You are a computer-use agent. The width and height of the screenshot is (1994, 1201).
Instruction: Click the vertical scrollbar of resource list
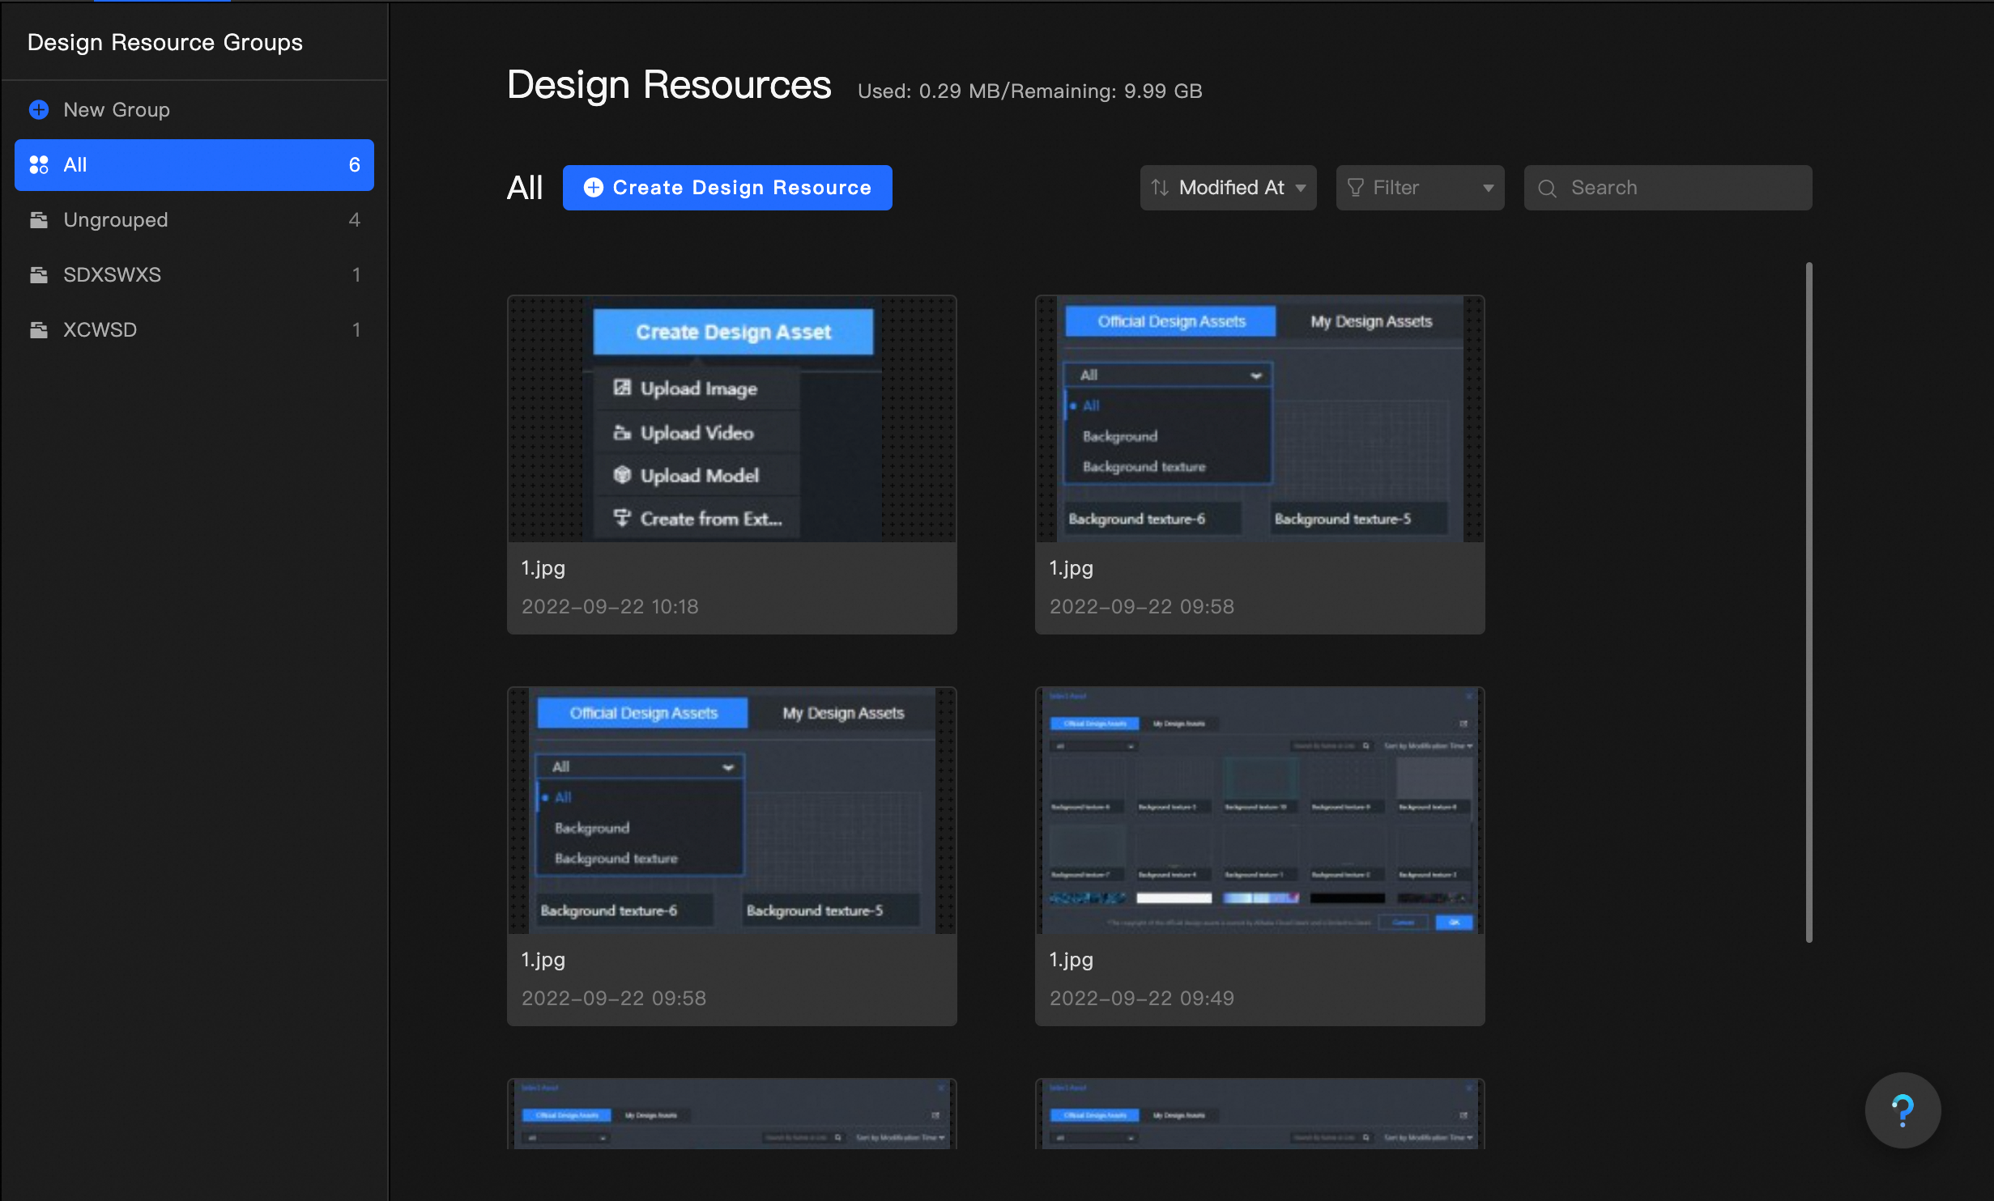coord(1809,601)
